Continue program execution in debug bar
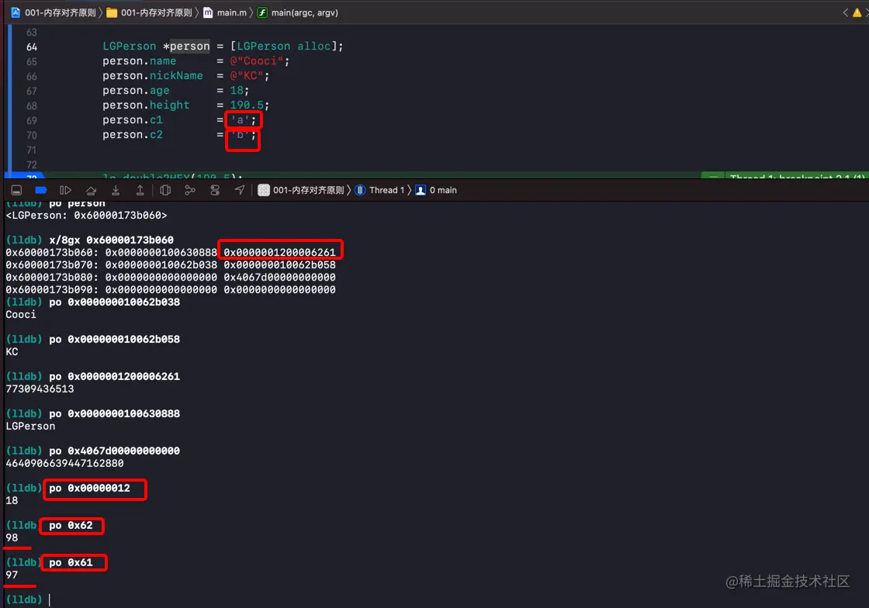The image size is (869, 608). tap(65, 190)
